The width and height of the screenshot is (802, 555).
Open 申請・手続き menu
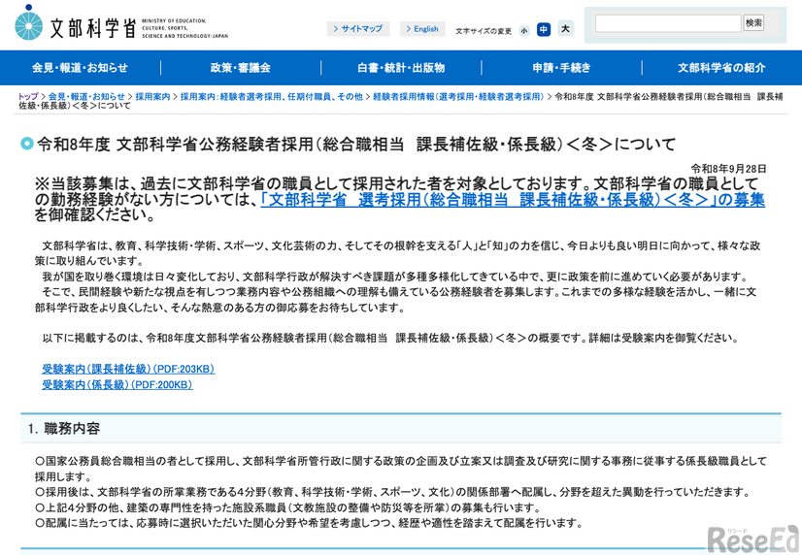[561, 68]
